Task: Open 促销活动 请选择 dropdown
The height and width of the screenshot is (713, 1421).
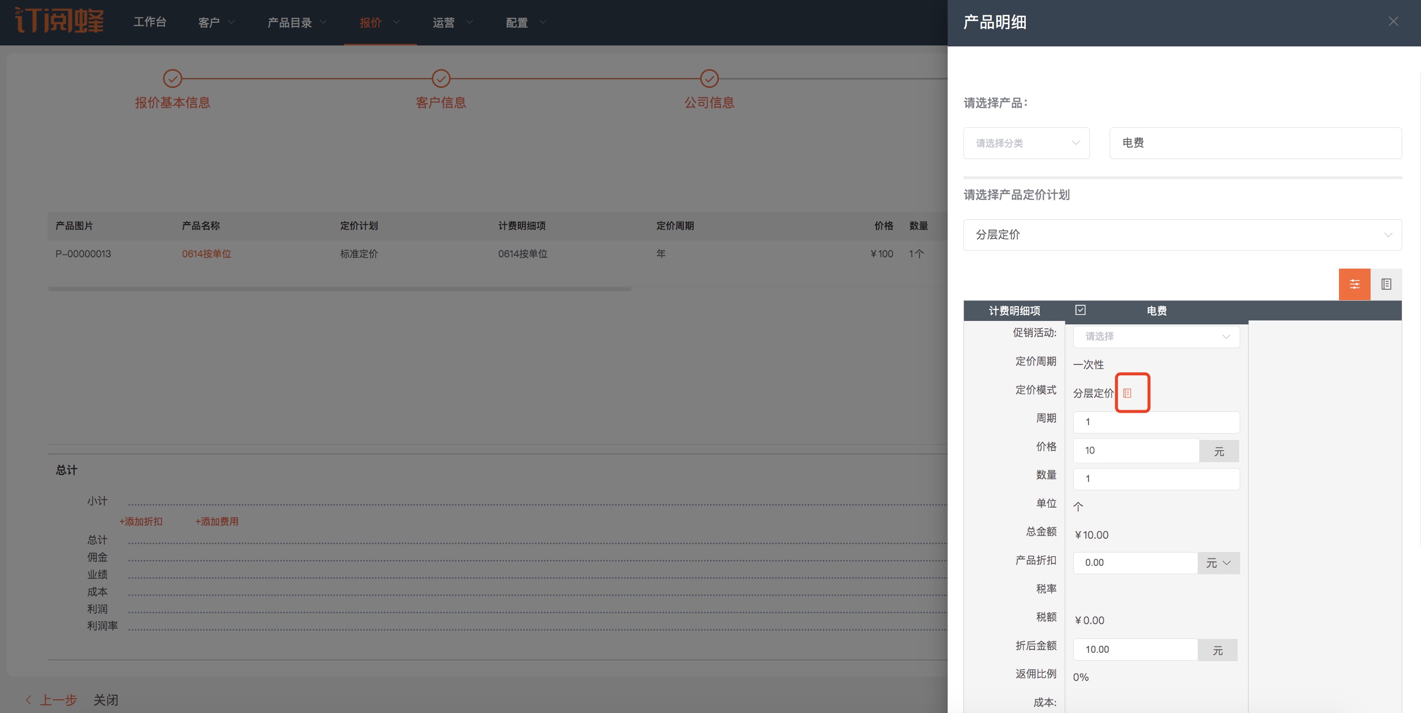Action: click(x=1156, y=336)
